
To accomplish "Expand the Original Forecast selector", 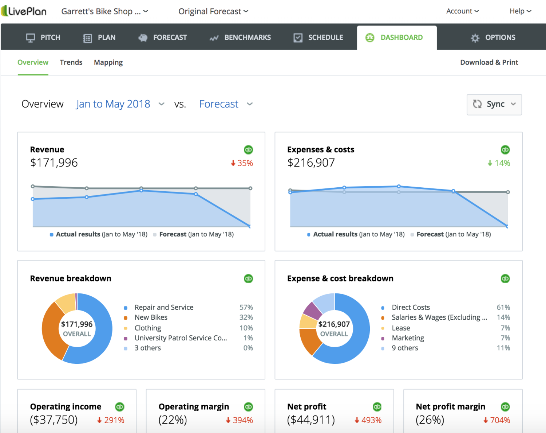I will click(x=213, y=12).
